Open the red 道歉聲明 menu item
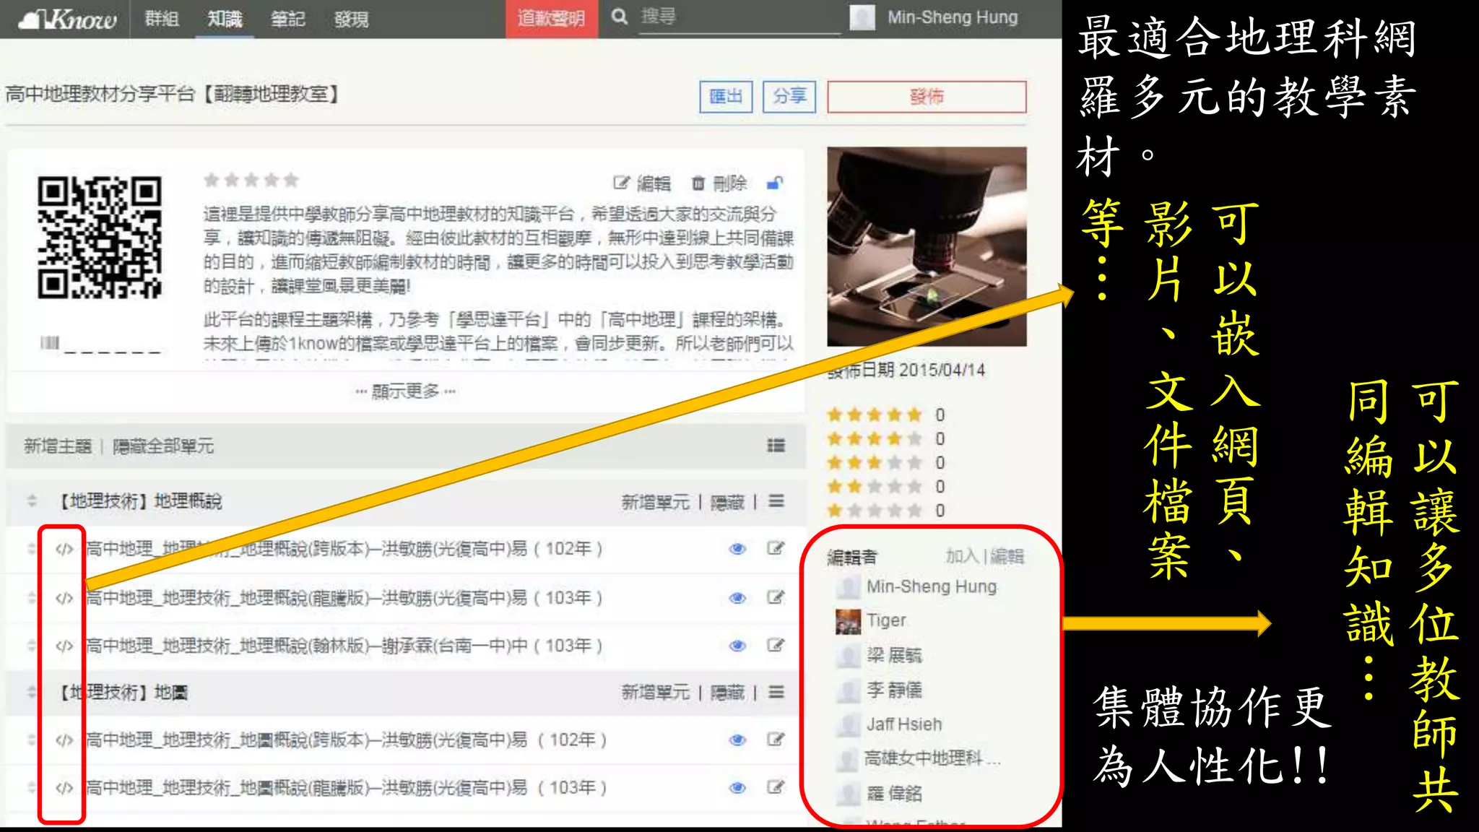 [x=552, y=19]
